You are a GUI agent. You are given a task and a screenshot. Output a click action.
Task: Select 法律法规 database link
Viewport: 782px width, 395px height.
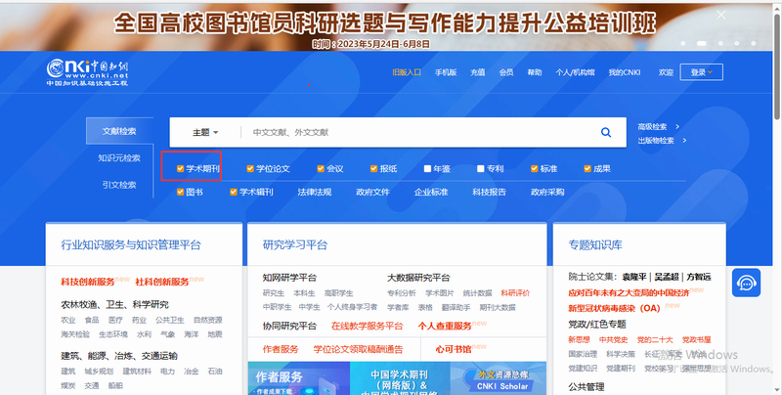[x=315, y=192]
